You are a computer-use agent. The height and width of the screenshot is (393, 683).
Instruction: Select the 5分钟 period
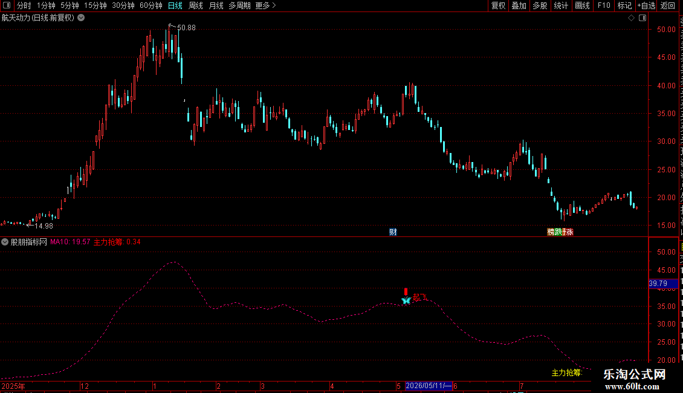click(70, 5)
